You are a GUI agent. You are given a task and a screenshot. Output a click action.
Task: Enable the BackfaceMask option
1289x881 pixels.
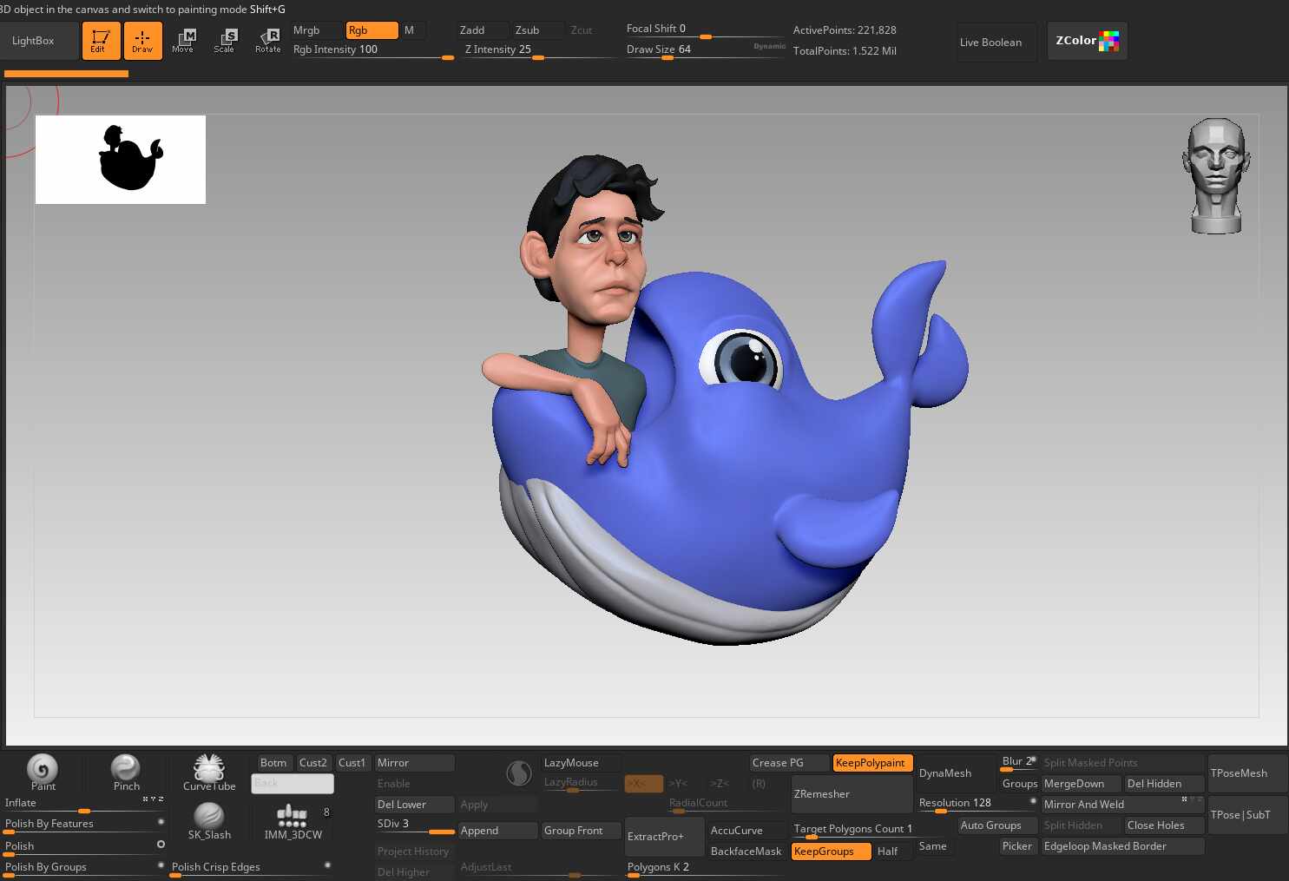point(746,851)
